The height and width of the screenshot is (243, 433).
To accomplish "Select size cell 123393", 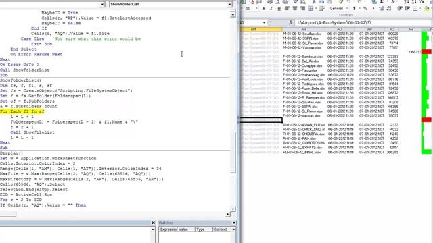I will click(x=392, y=57).
